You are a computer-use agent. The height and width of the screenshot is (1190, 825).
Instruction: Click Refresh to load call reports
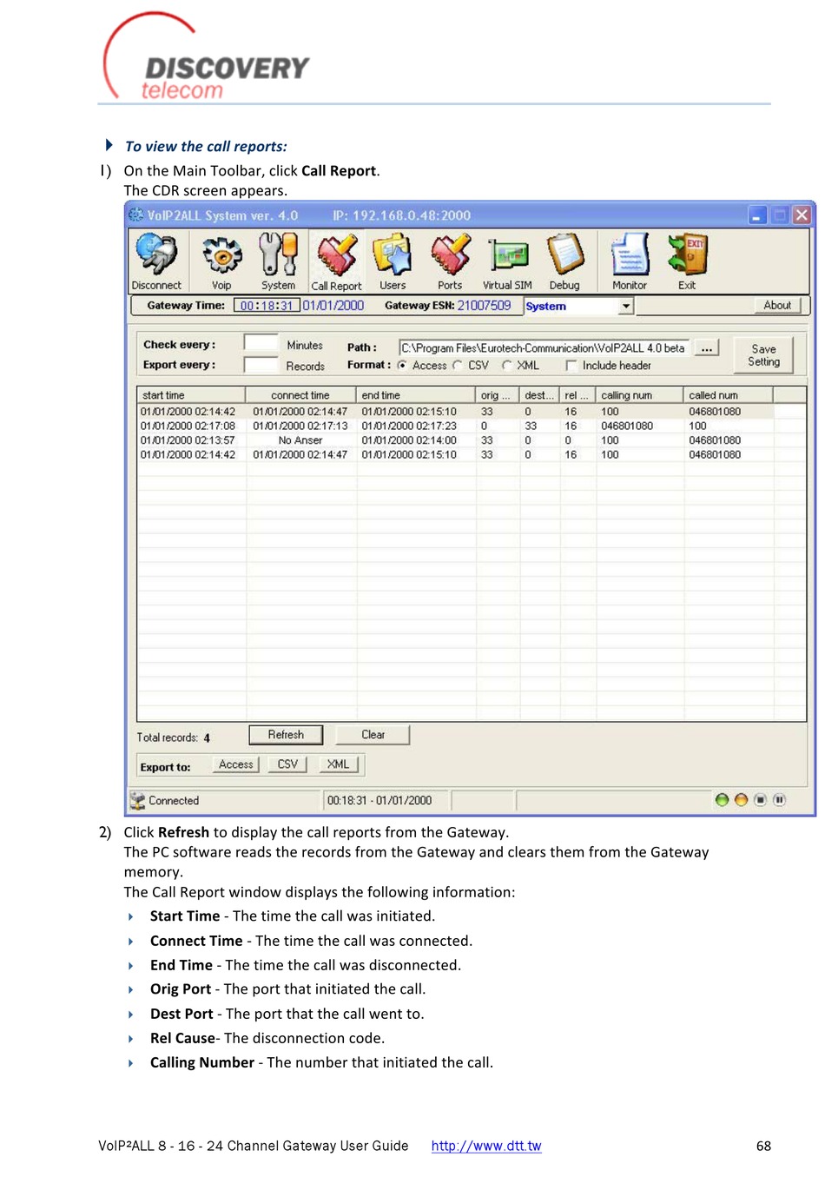point(286,735)
